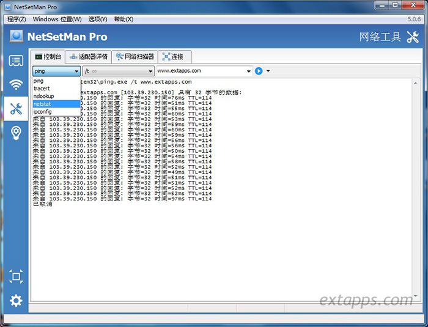Choose ipconfig from the command list

pos(56,111)
